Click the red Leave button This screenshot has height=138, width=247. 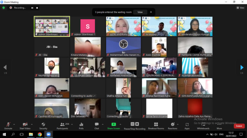(x=239, y=126)
